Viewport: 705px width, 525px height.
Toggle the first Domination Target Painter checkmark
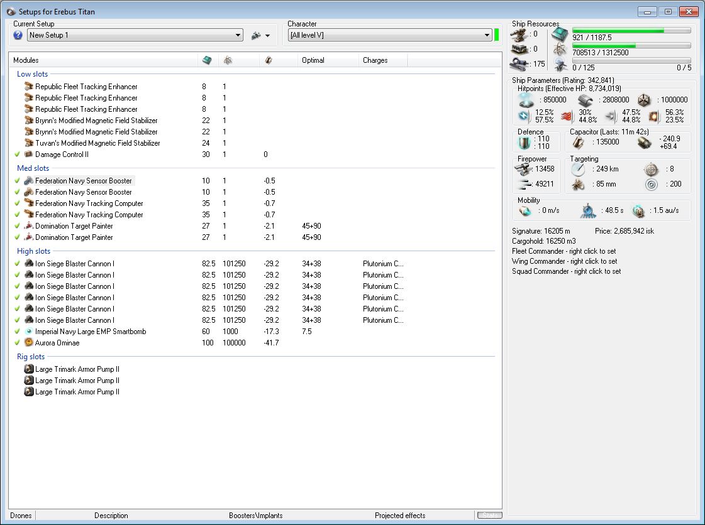[x=17, y=226]
